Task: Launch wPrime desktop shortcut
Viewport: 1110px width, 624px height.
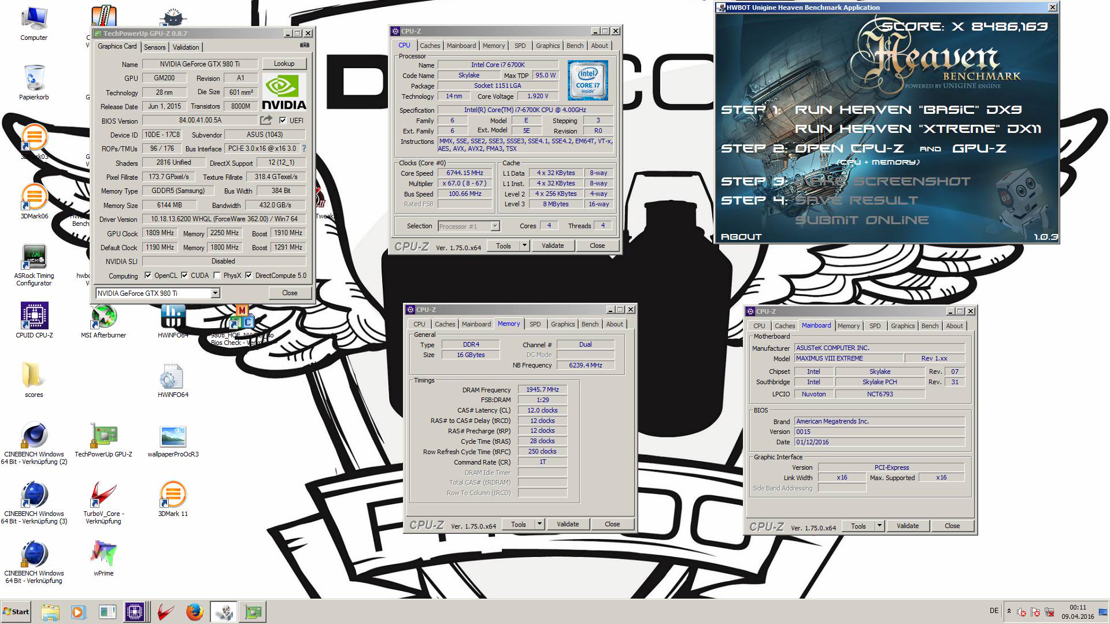Action: pyautogui.click(x=103, y=558)
